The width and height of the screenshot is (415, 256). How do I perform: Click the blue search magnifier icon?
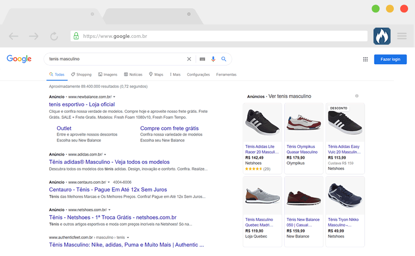click(x=224, y=59)
